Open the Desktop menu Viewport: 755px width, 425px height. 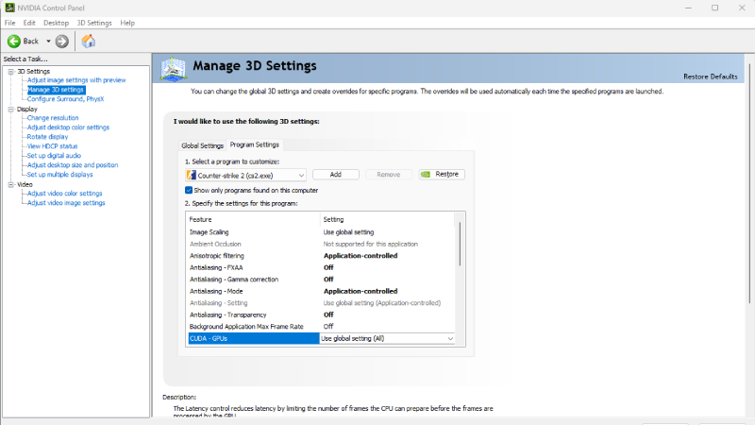[56, 23]
